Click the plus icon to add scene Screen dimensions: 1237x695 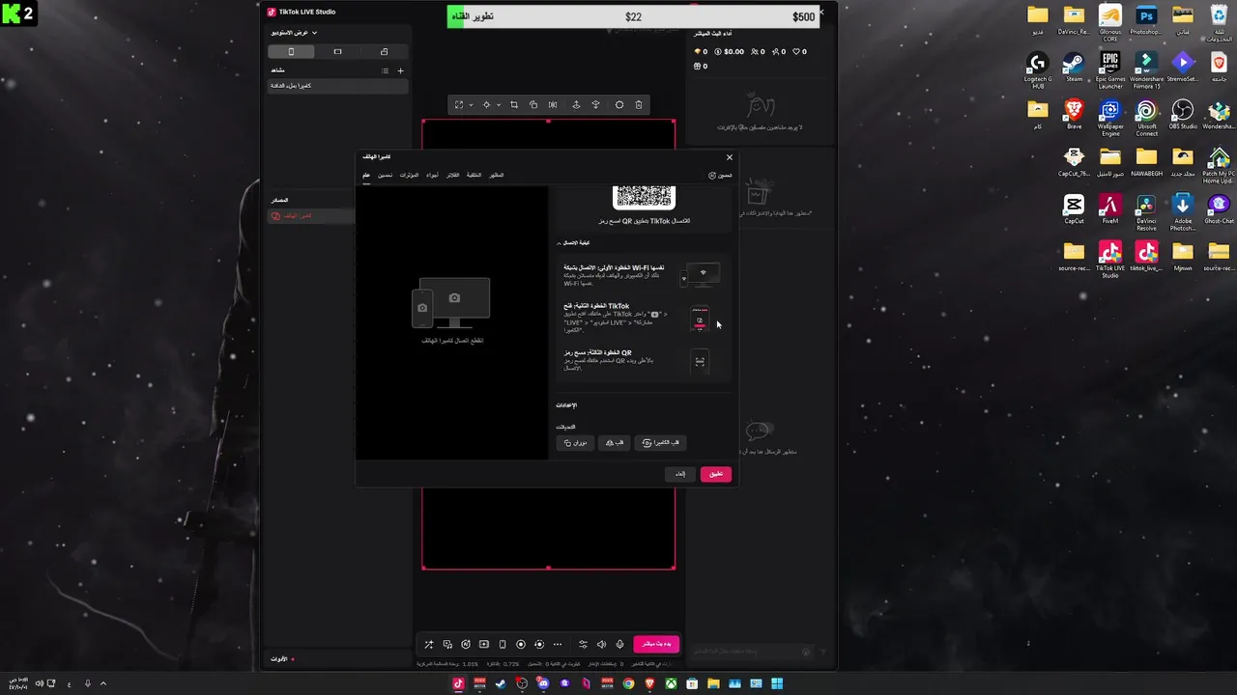(401, 70)
